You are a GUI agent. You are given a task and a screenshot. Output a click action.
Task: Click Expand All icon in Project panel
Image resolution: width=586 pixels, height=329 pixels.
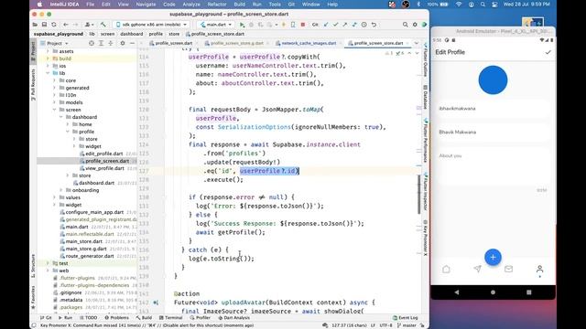101,43
